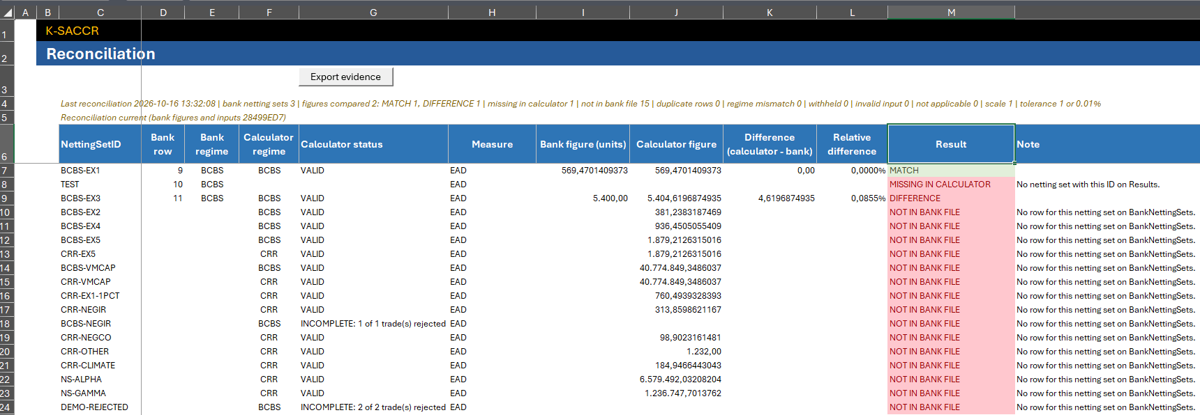Viewport: 1200px width, 415px height.
Task: Select the BCBS-EX3 netting set cell
Action: [100, 198]
